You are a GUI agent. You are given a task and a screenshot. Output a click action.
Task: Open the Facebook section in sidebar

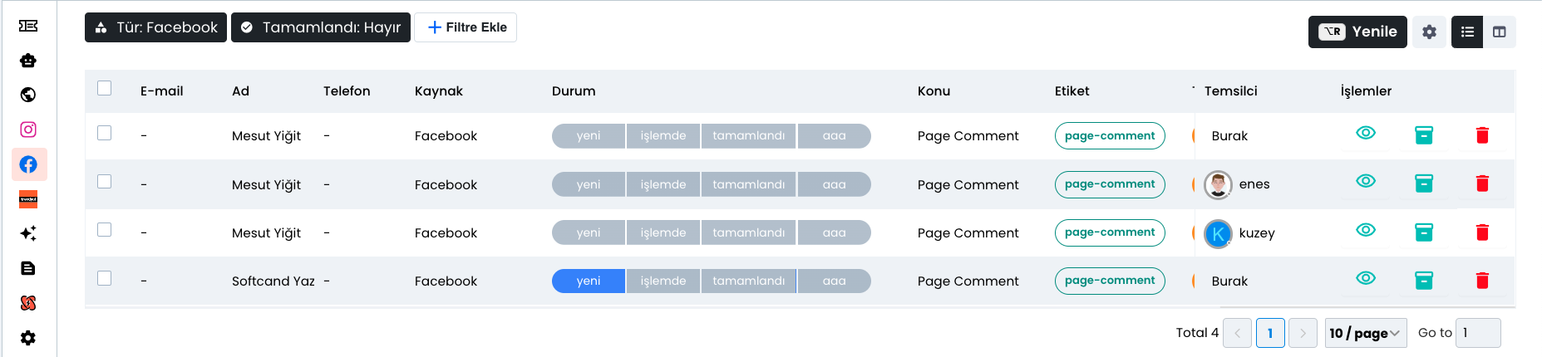[x=28, y=164]
